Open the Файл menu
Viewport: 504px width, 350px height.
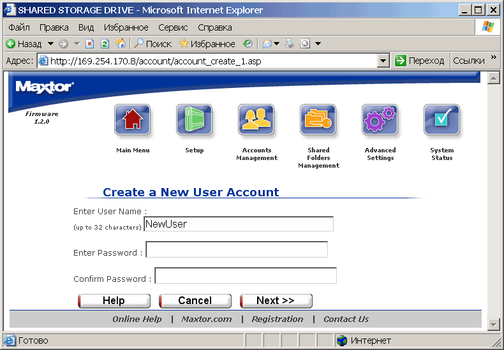(19, 27)
